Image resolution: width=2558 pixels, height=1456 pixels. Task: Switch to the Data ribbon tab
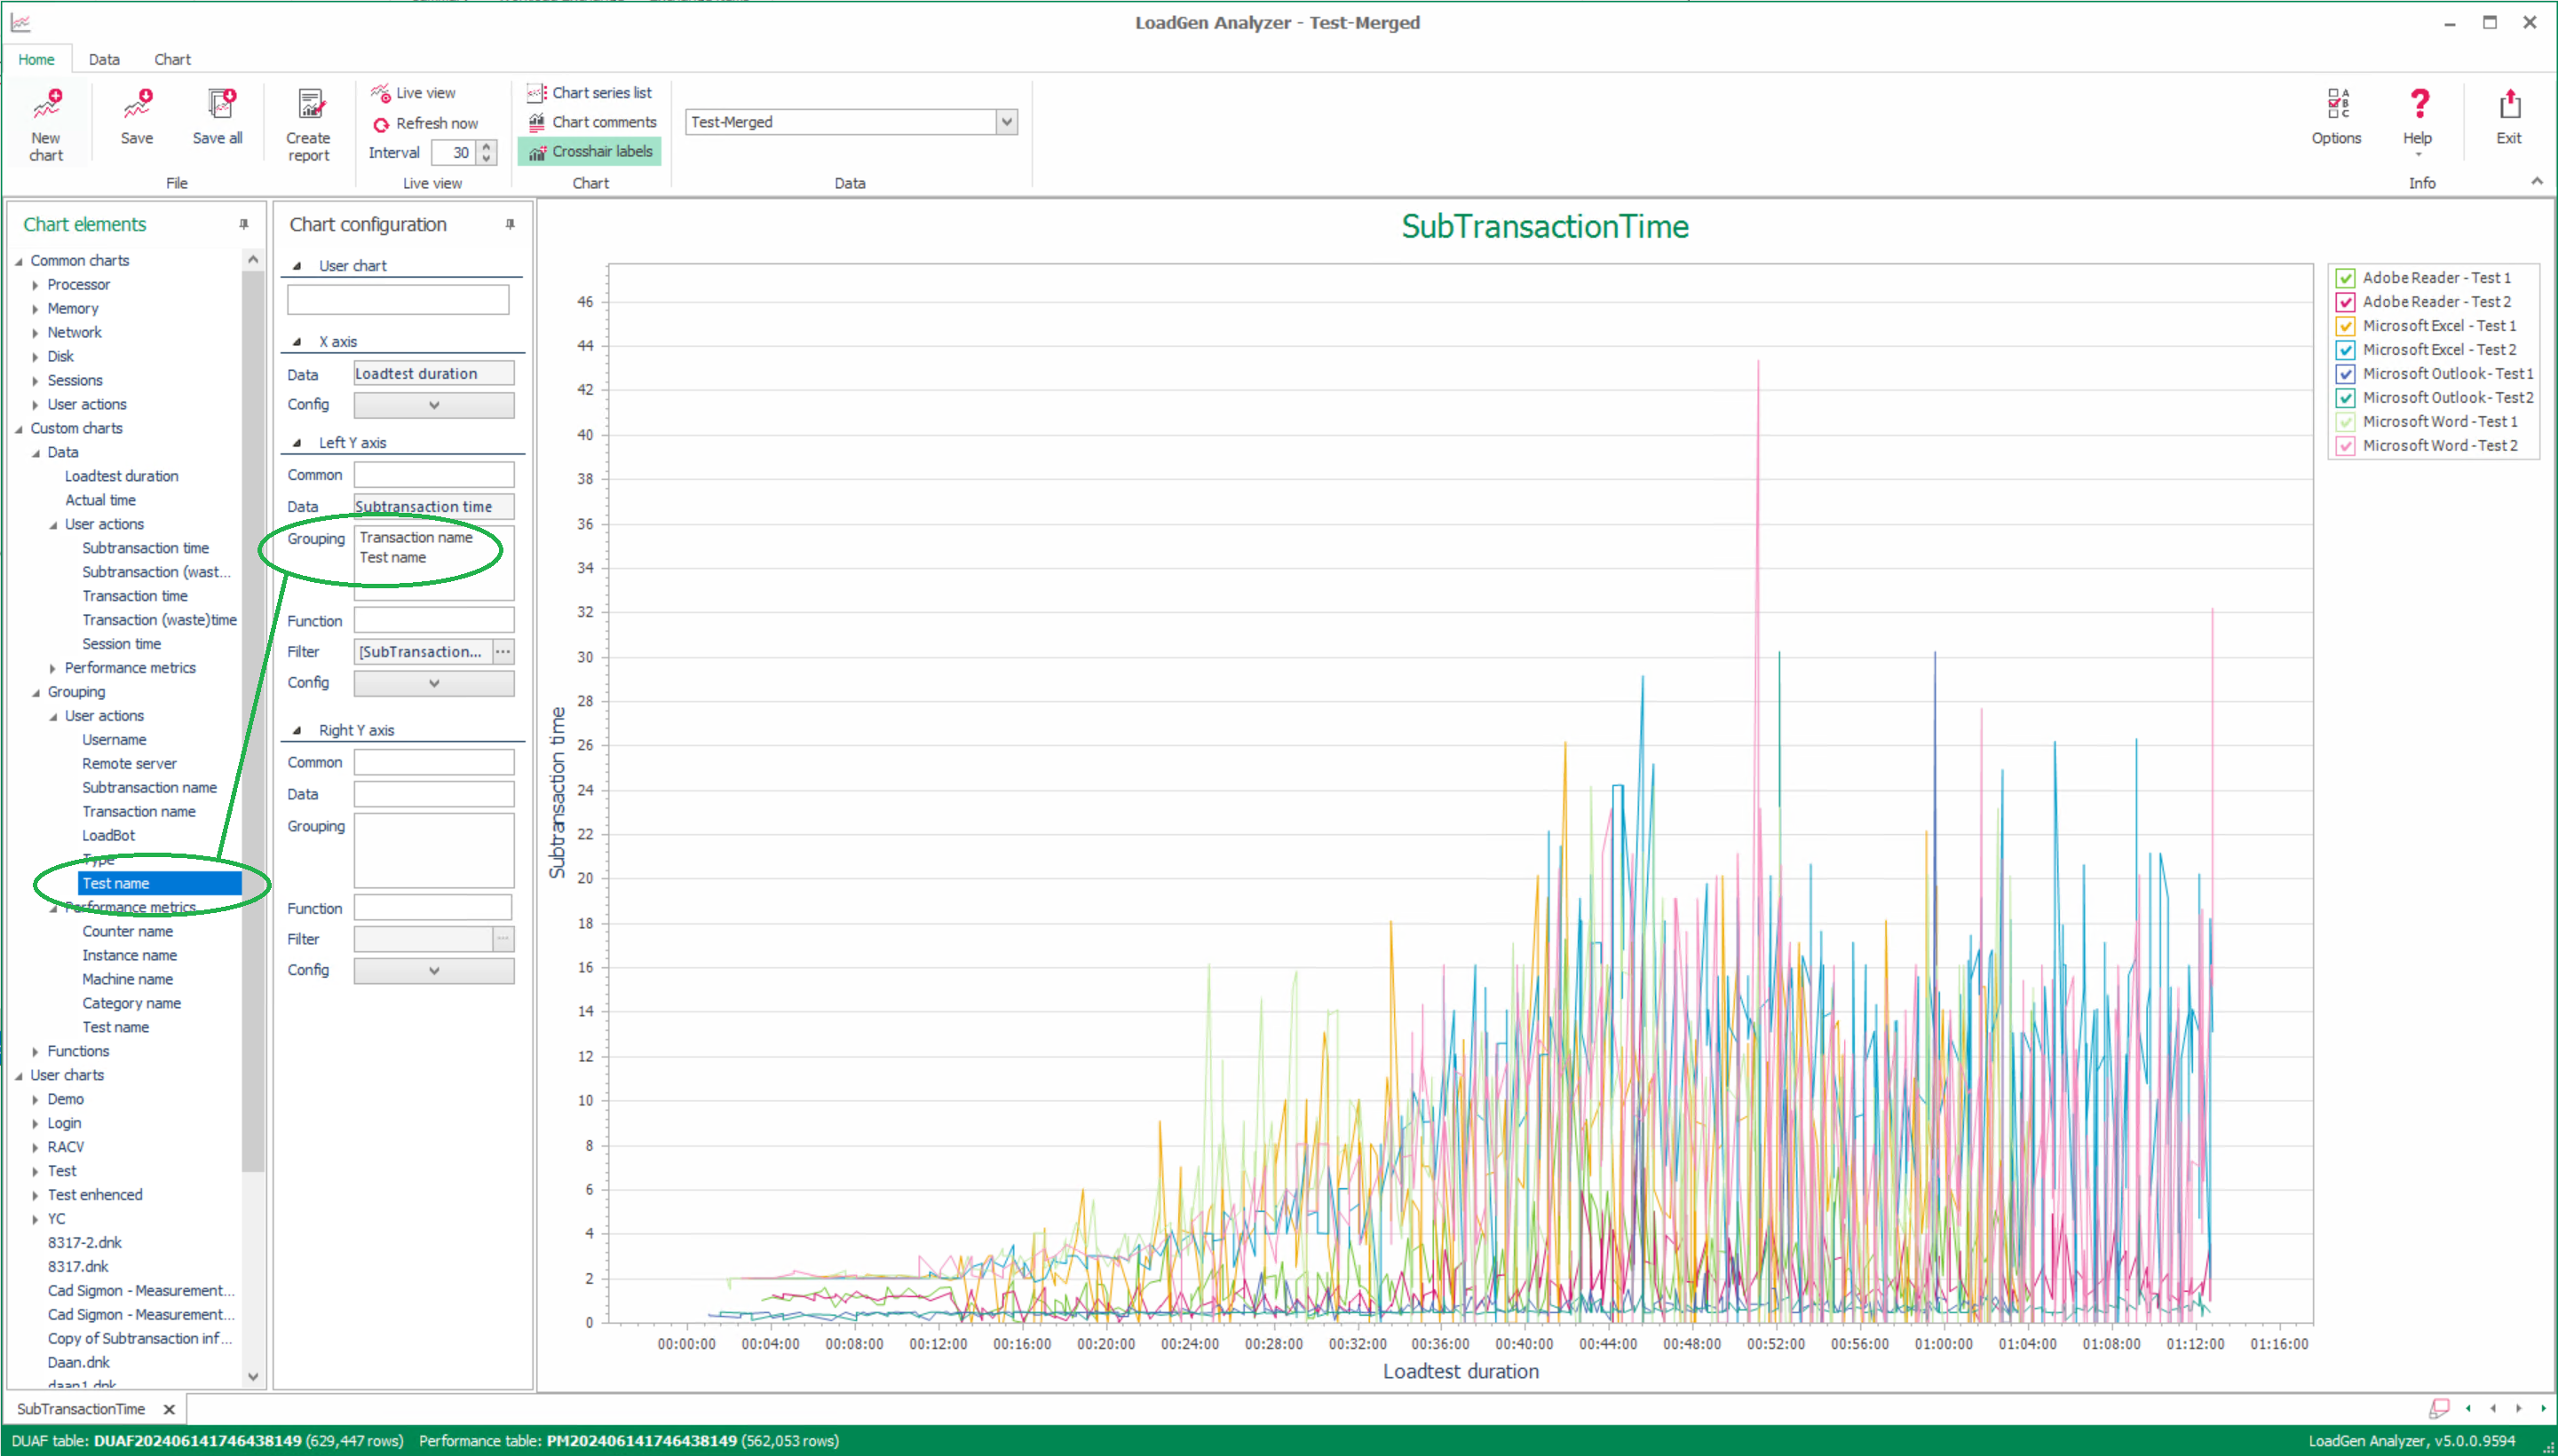104,60
